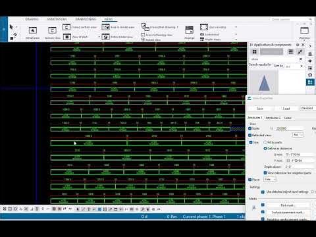Expand the side pane chevron arrow
Image resolution: width=316 pixels, height=237 pixels.
pos(310,46)
